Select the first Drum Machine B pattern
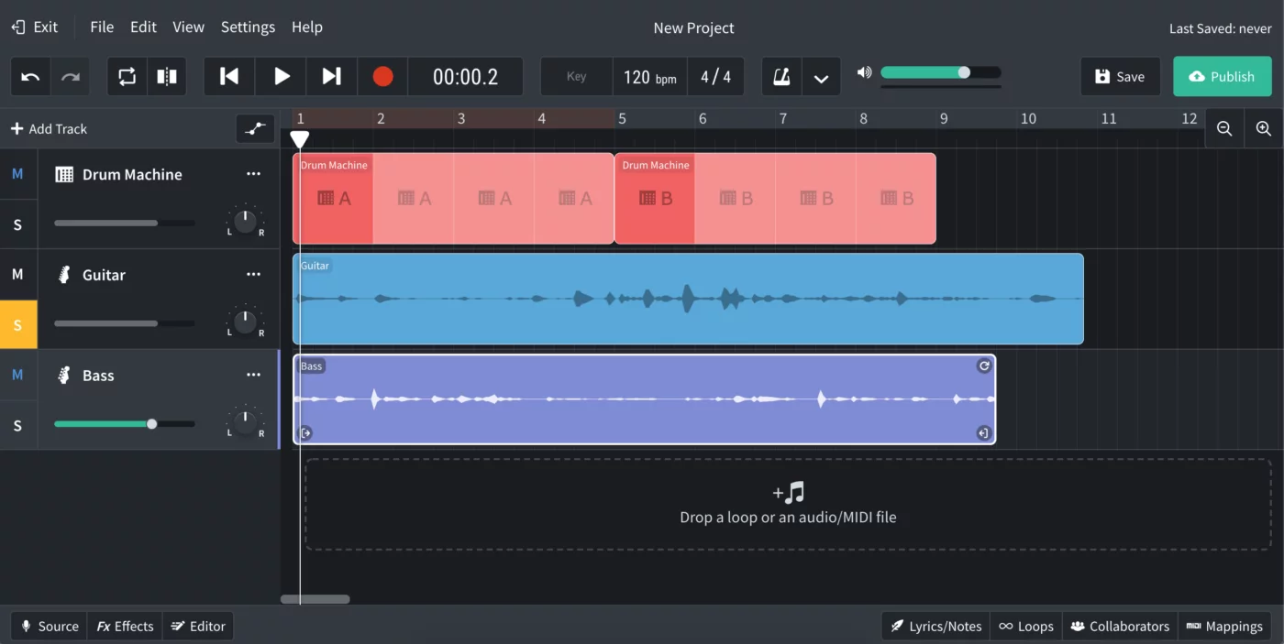 click(655, 199)
